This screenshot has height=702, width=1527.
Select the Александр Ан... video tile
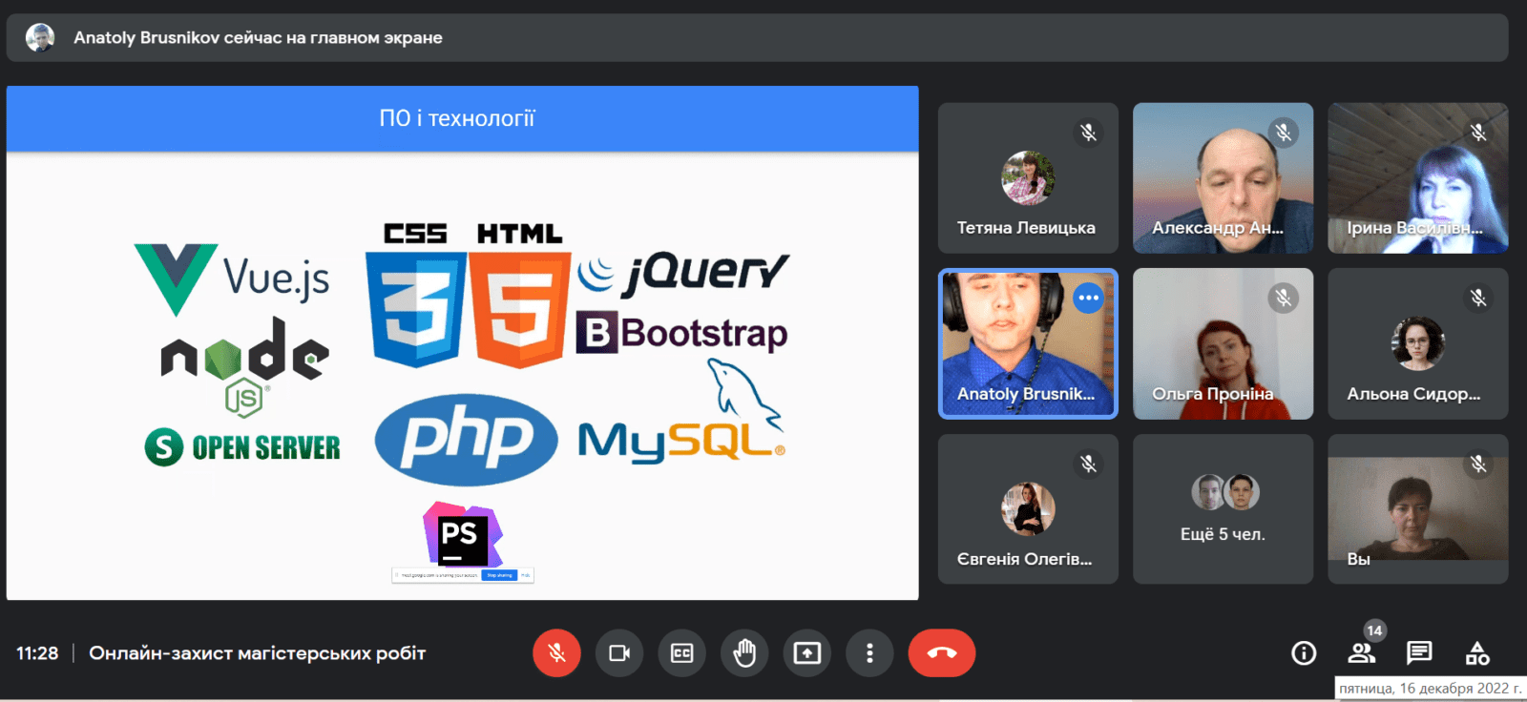(x=1224, y=178)
